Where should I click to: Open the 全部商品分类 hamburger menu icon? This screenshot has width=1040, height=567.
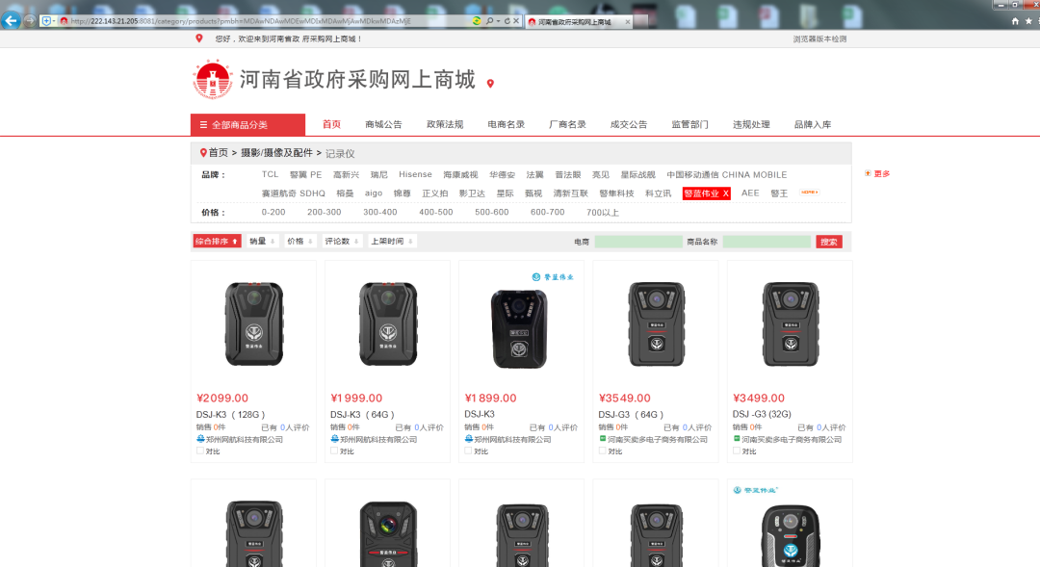(x=201, y=124)
